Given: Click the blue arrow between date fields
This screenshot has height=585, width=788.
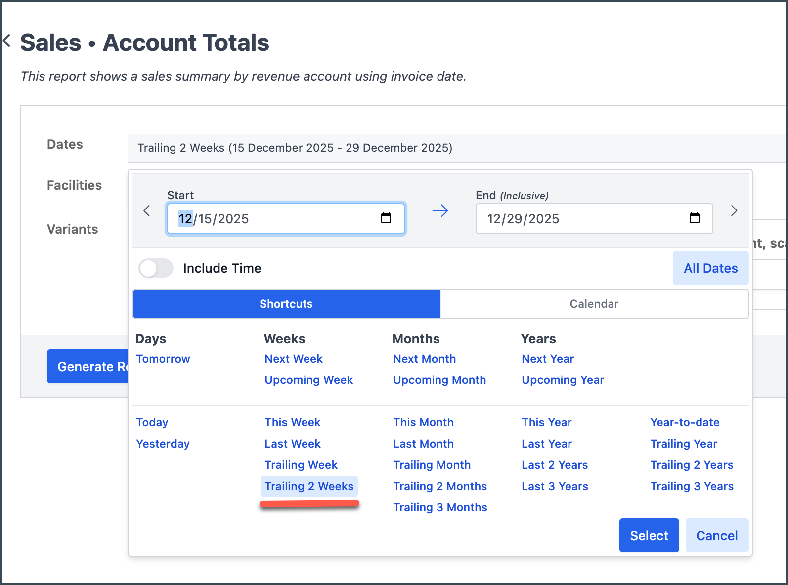Looking at the screenshot, I should point(440,211).
